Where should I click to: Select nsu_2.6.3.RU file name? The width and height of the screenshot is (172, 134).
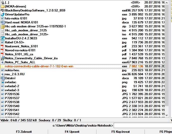15,74
